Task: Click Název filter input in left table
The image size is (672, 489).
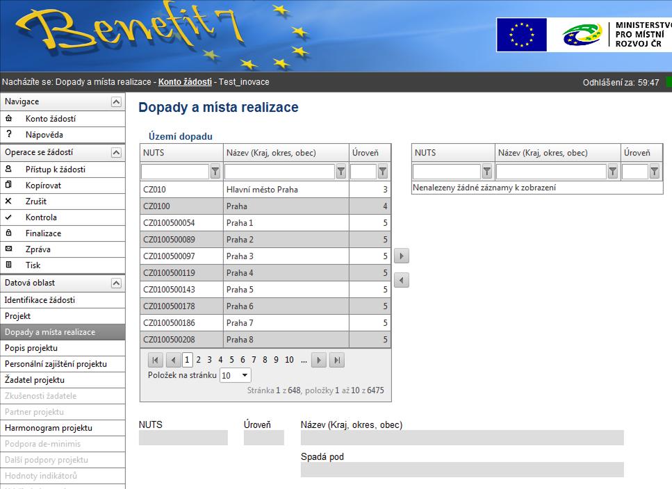Action: (x=279, y=172)
